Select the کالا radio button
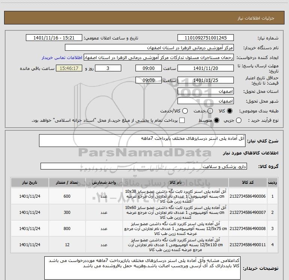This screenshot has height=280, width=289. tap(230, 111)
